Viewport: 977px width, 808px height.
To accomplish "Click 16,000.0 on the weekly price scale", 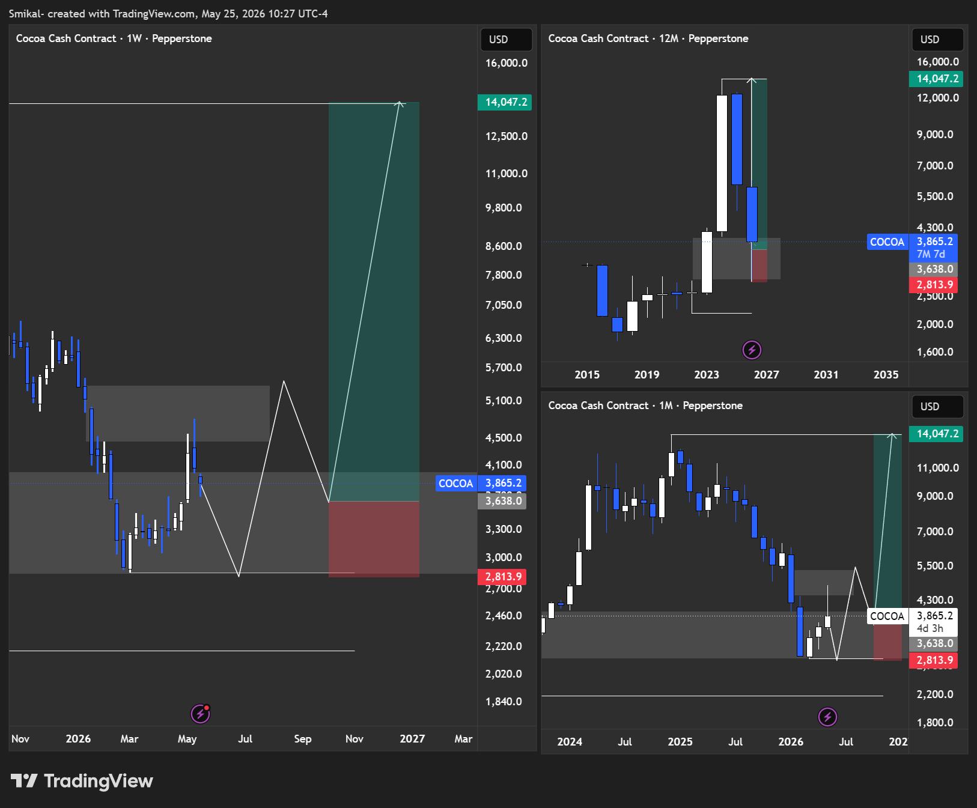I will [x=506, y=63].
